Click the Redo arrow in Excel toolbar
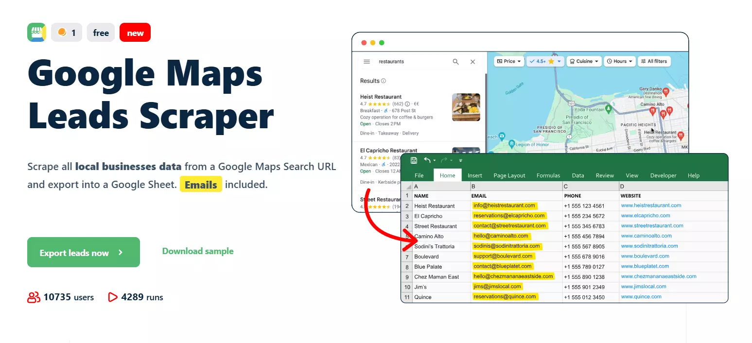 [444, 160]
